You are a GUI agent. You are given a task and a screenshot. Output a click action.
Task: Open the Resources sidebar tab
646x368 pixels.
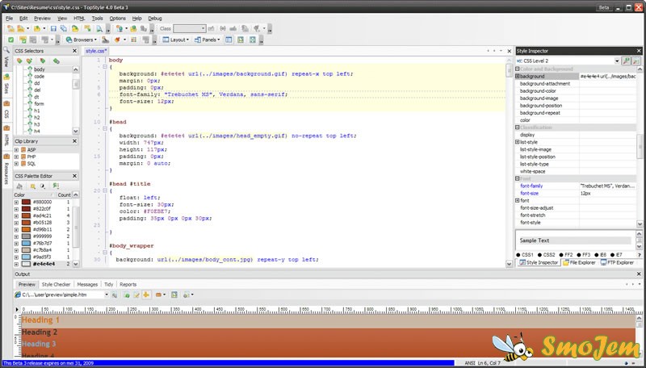click(x=6, y=169)
